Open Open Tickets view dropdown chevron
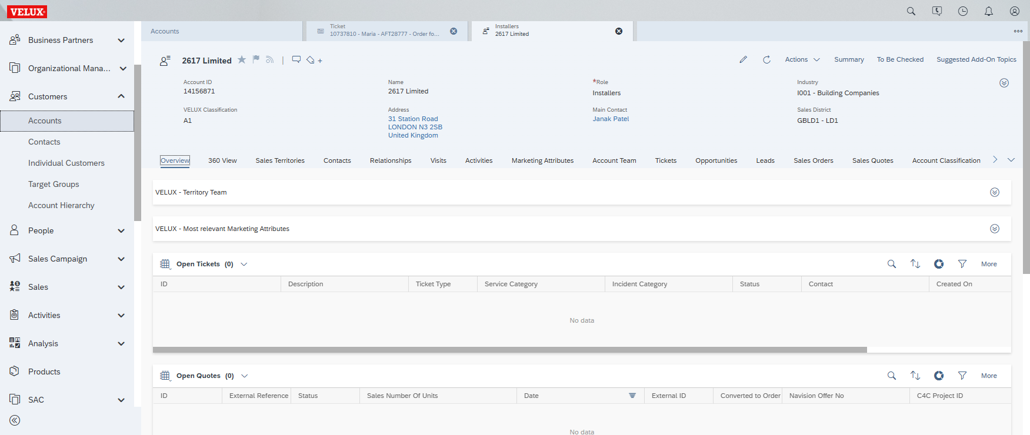 [244, 264]
